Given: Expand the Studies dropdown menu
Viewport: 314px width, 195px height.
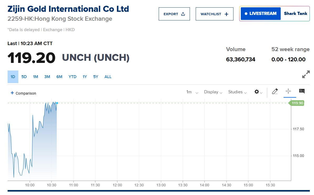Looking at the screenshot, I should [237, 92].
